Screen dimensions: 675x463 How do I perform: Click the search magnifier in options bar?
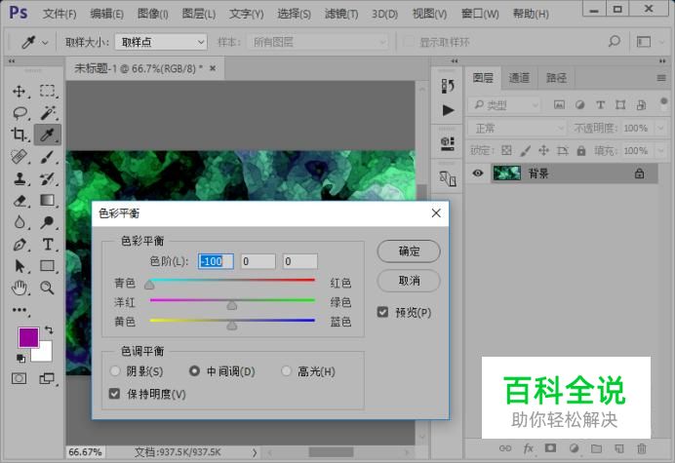[615, 42]
